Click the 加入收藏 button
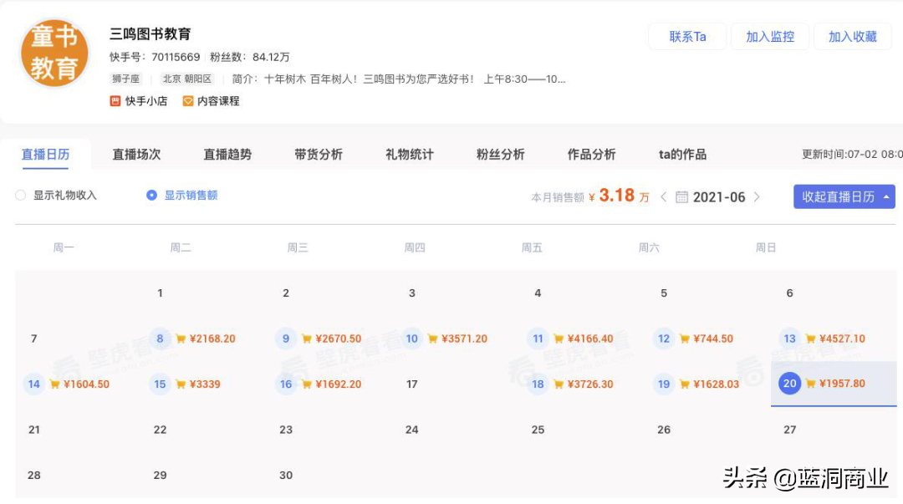 coord(852,37)
